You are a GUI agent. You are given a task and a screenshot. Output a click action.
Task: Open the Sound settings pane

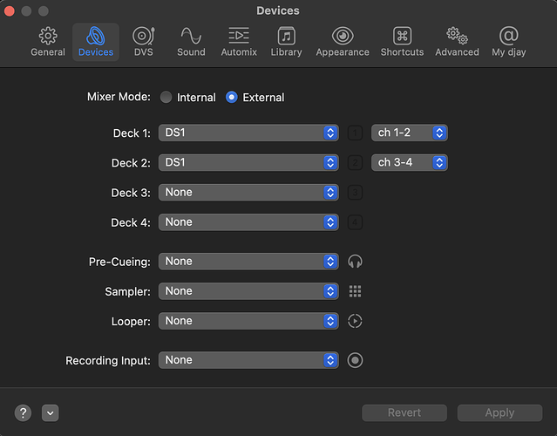(191, 41)
